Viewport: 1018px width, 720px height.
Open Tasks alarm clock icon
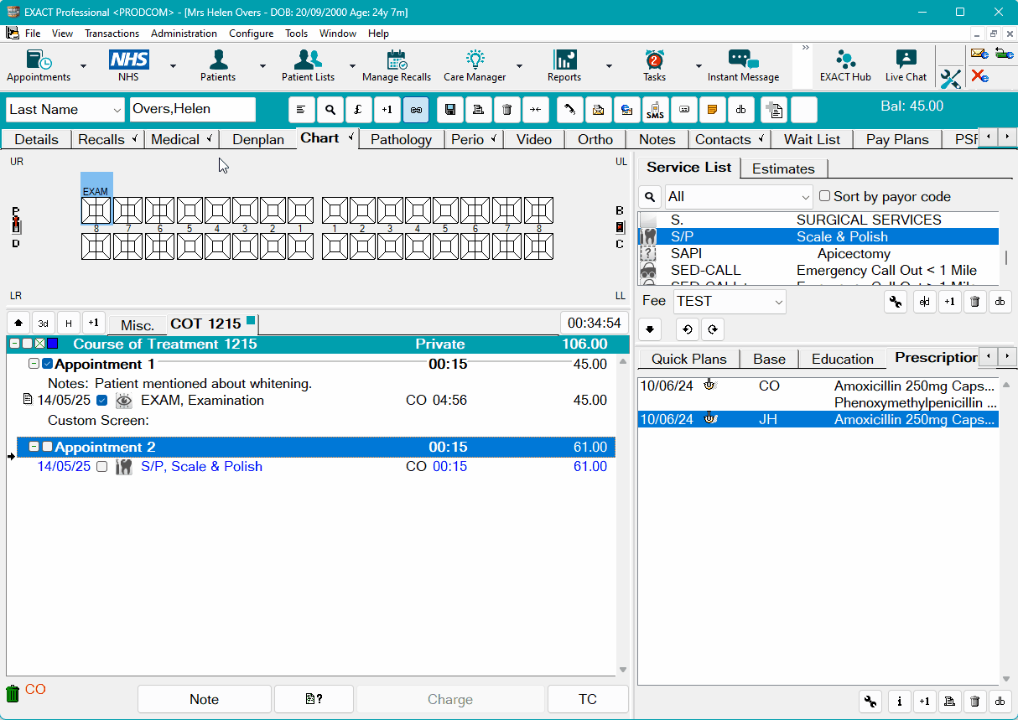(x=654, y=65)
